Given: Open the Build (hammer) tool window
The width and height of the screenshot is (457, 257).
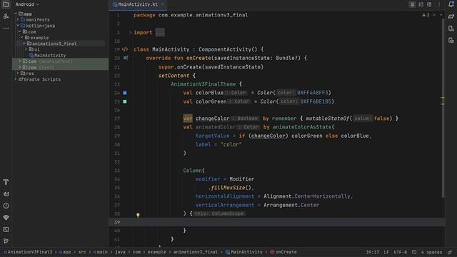Looking at the screenshot, I should coord(6,182).
